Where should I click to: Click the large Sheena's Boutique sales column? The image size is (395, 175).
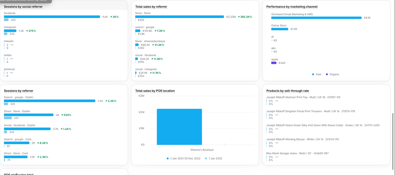pyautogui.click(x=179, y=127)
